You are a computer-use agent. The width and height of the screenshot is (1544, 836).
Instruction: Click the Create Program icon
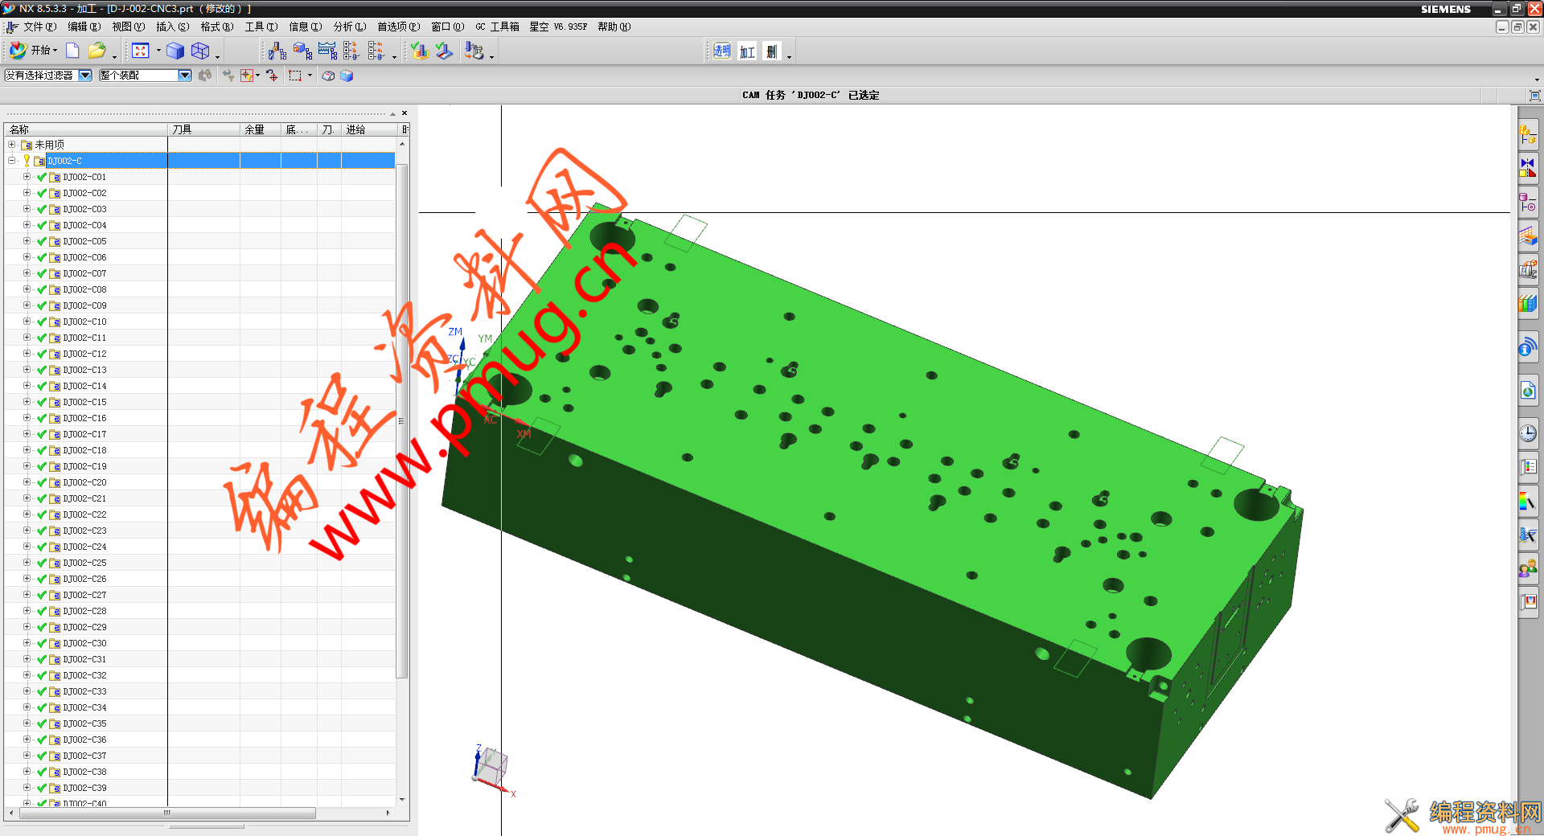[351, 51]
